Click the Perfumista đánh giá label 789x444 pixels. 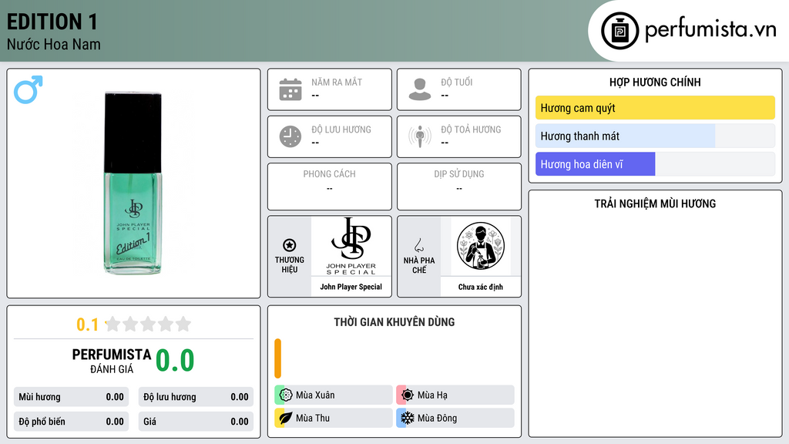111,361
